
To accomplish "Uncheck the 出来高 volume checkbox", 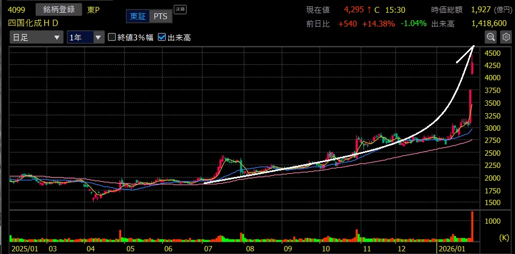I will [162, 37].
